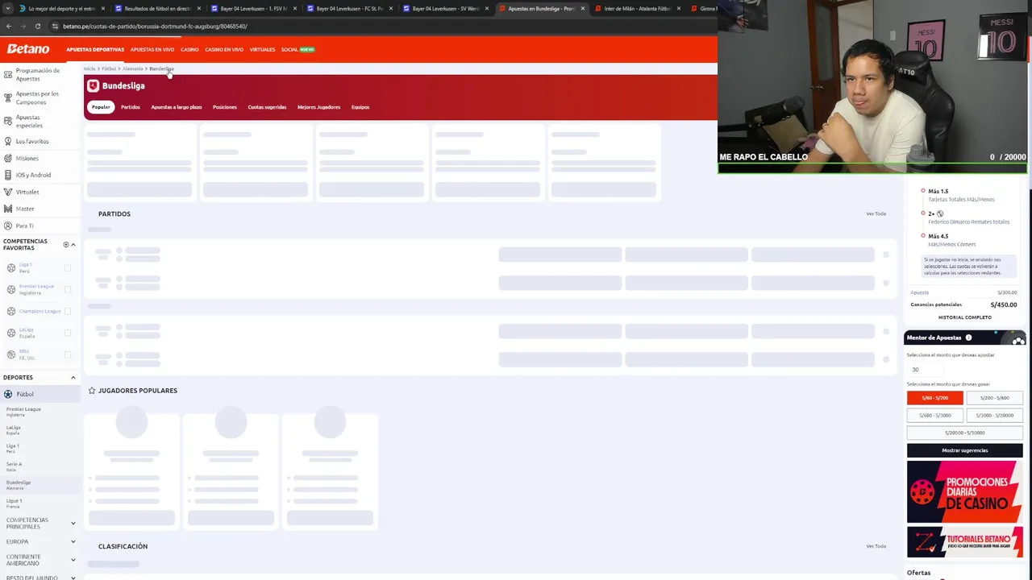Open the Tutoriales Betano banner
Viewport: 1032px width, 580px height.
964,542
